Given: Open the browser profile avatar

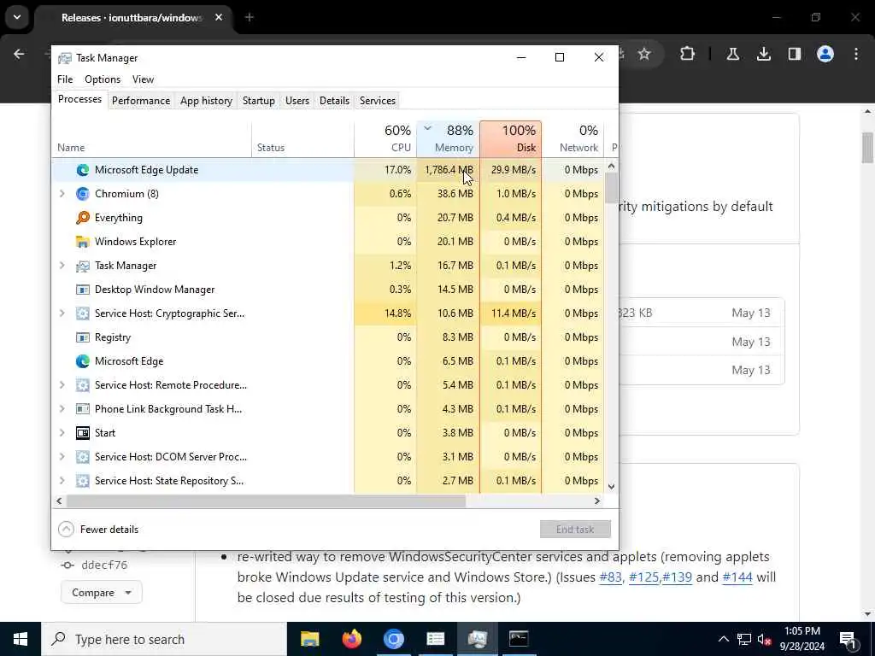Looking at the screenshot, I should point(825,54).
